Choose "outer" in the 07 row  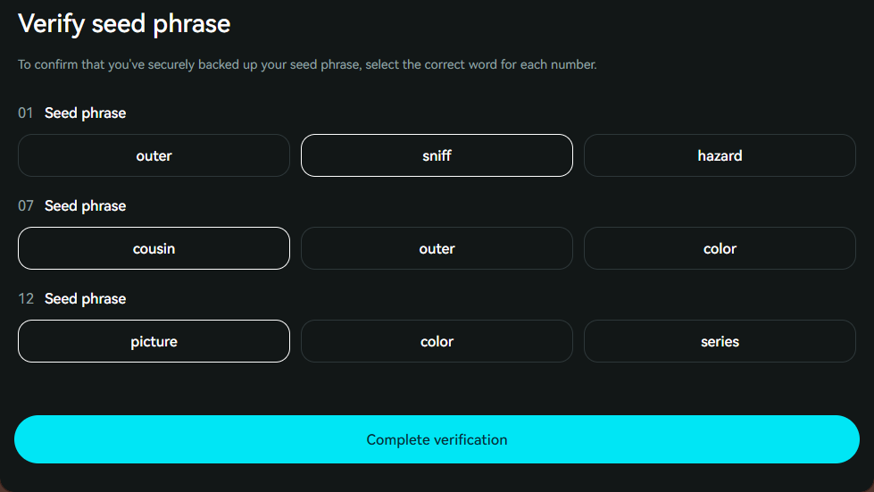(437, 248)
